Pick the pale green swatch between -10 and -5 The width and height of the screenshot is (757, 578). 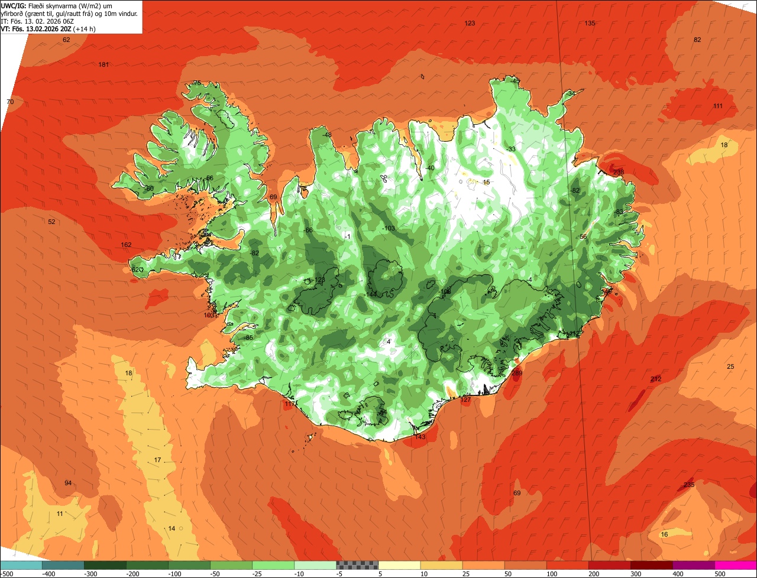315,565
